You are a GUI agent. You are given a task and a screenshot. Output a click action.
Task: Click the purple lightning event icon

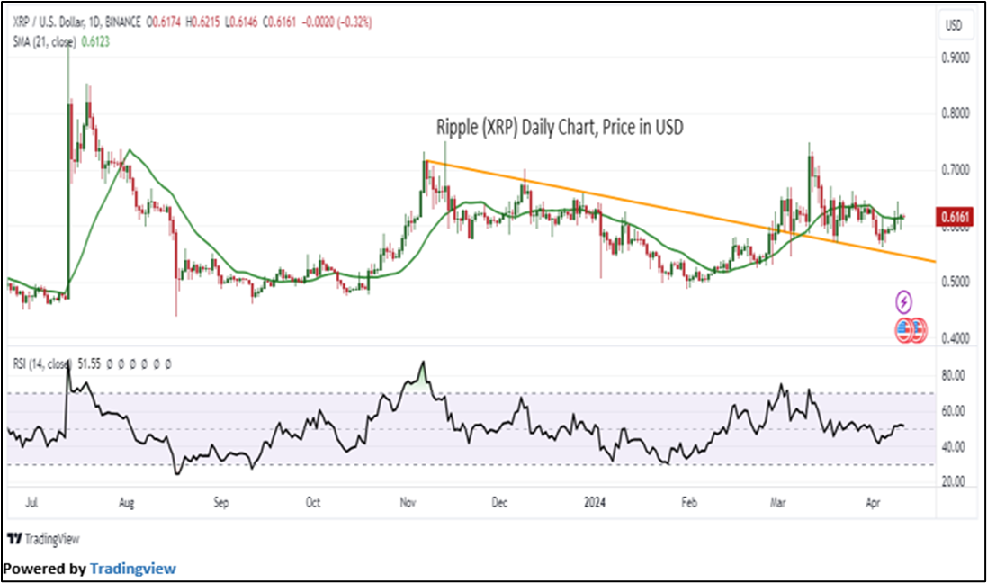click(x=903, y=302)
